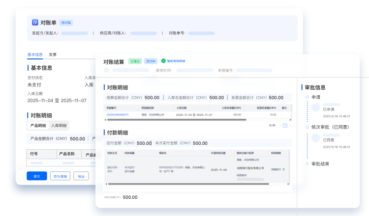Click the 申请 step circle in 审批信息
Viewport: 369px width, 216px height.
click(x=307, y=97)
